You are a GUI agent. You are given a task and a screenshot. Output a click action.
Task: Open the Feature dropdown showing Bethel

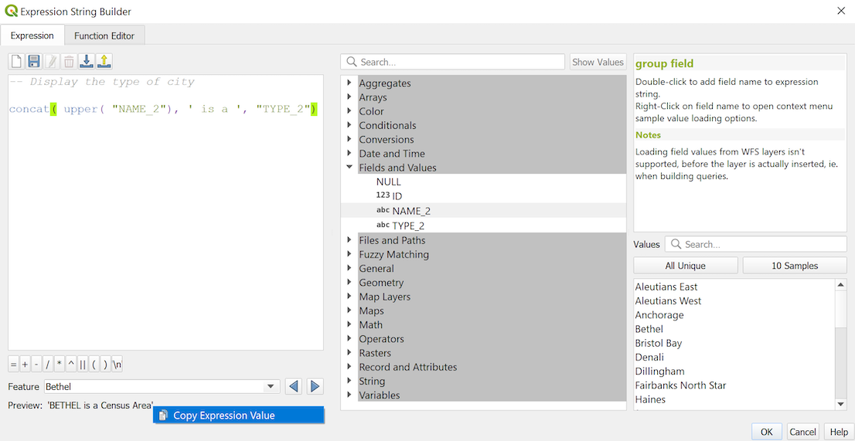tap(271, 386)
